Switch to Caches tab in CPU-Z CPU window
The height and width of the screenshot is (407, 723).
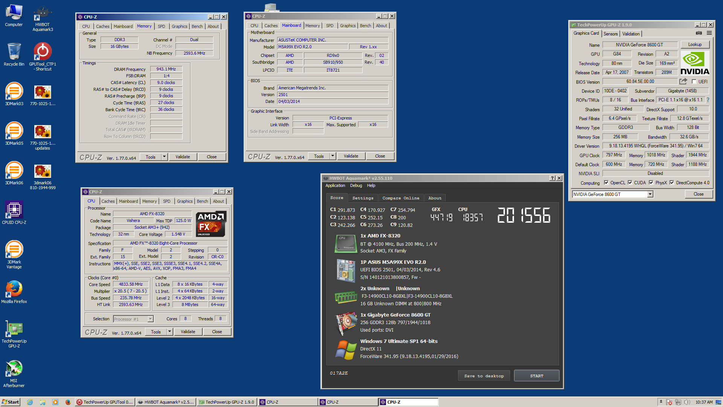pos(108,201)
